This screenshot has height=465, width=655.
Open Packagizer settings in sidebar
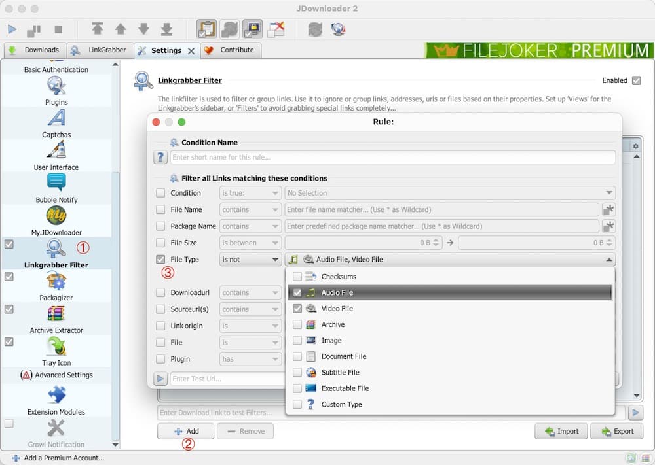coord(56,286)
